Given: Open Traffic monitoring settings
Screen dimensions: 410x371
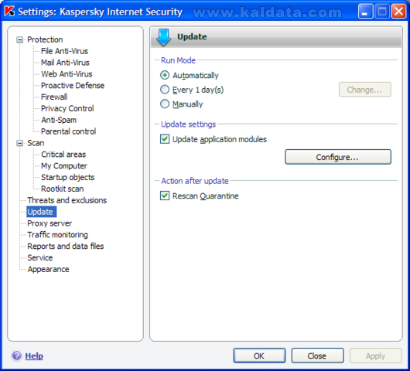Looking at the screenshot, I should pos(57,235).
